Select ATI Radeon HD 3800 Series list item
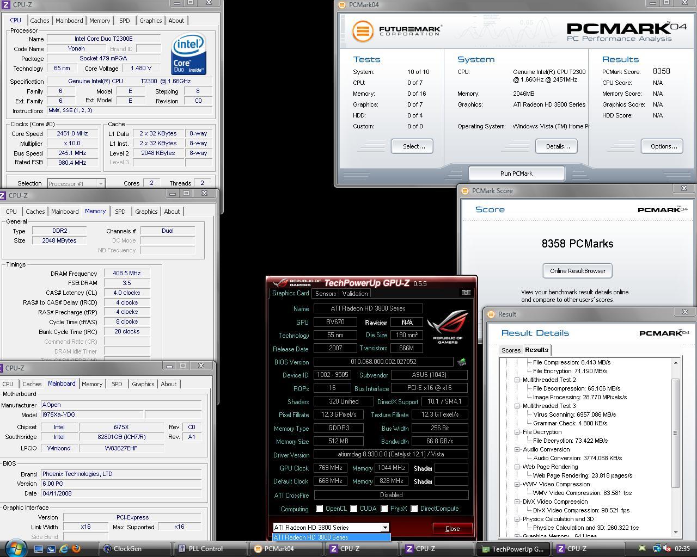697x557 pixels. coord(331,537)
